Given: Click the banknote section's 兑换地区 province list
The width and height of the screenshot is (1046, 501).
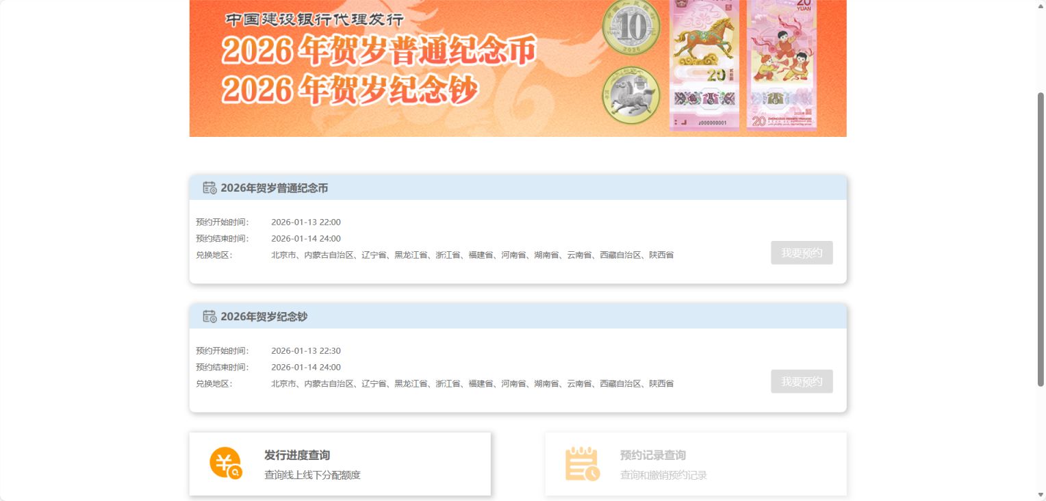Looking at the screenshot, I should (x=472, y=384).
